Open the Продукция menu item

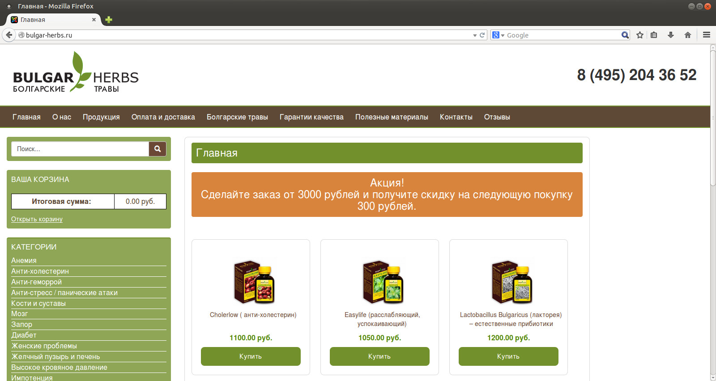[101, 117]
